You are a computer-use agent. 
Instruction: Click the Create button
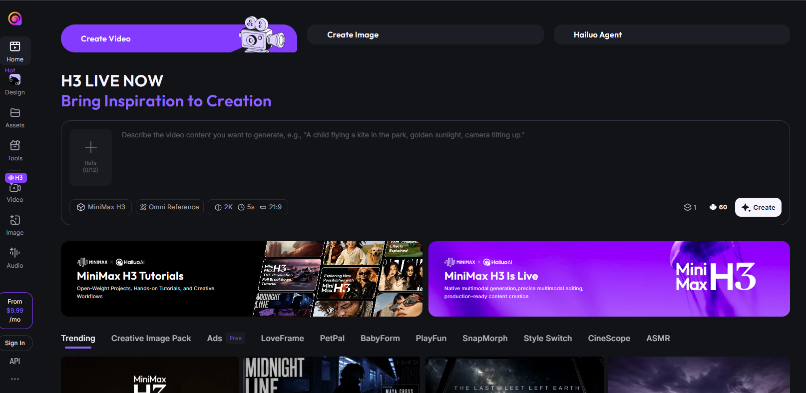758,207
